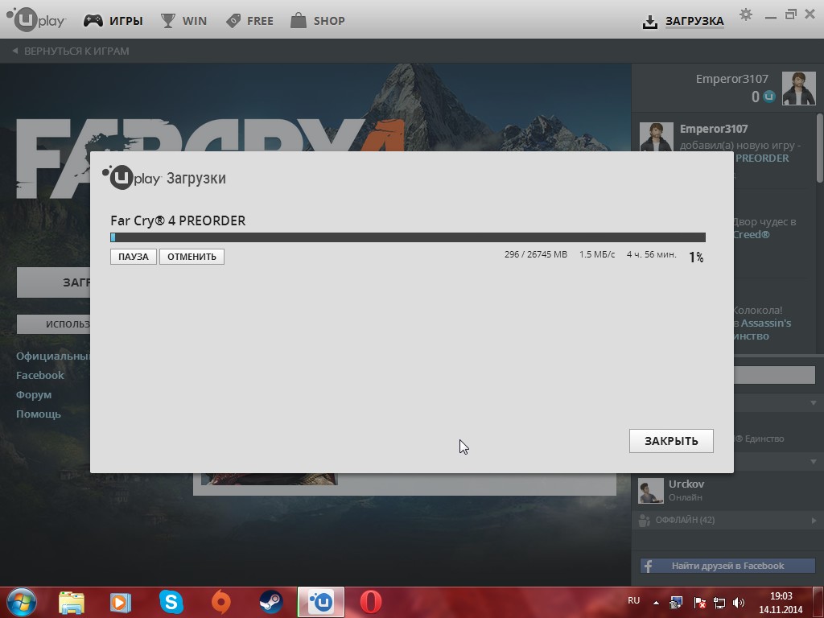Click the network tray icon

click(719, 603)
